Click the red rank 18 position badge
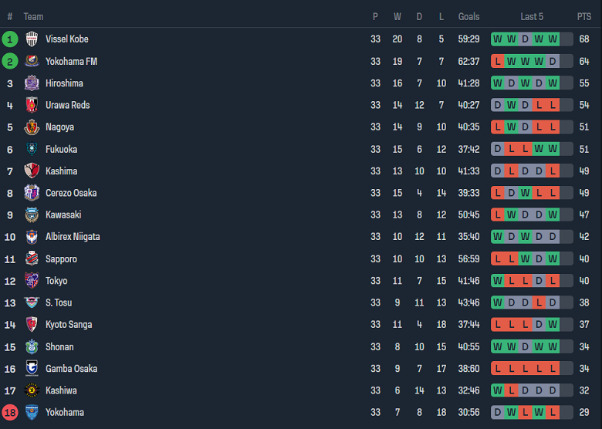The height and width of the screenshot is (429, 602). tap(10, 413)
